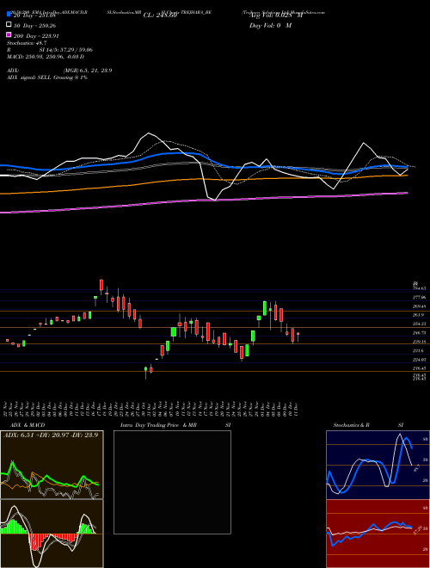Click the 231.6 price axis label
The image size is (430, 568).
[418, 350]
